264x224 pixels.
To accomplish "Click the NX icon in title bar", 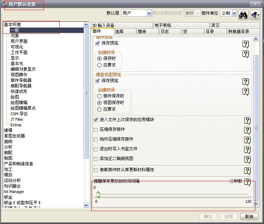I will point(4,4).
